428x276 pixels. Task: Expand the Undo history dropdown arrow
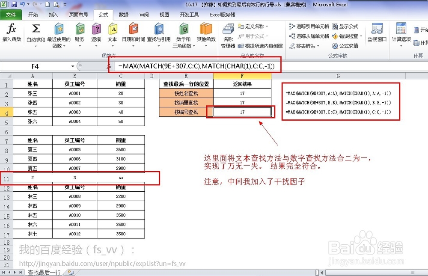pos(28,4)
